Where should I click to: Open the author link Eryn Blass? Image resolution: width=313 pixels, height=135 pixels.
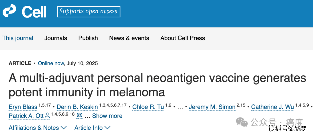pos(23,107)
